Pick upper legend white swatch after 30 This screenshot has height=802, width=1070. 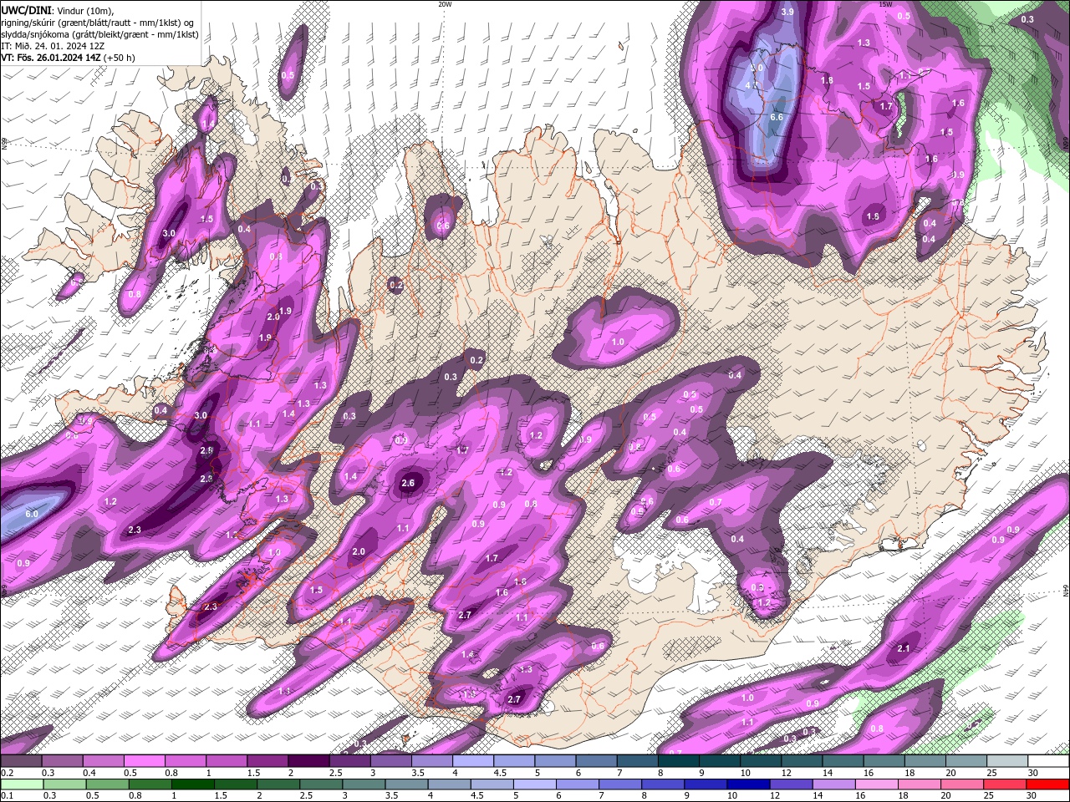click(x=1048, y=761)
